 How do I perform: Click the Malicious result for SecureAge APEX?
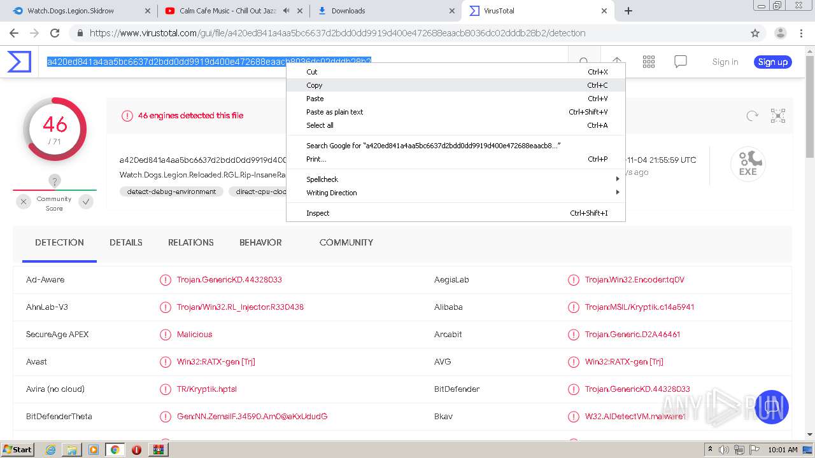tap(194, 335)
